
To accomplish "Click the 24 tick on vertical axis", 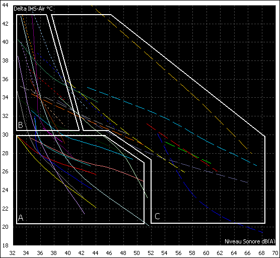I will (5, 190).
